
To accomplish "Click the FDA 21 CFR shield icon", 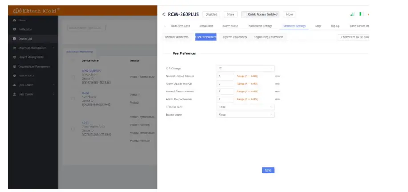I will pos(14,76).
